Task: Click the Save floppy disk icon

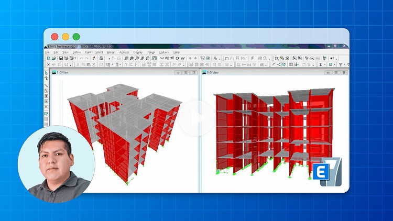Action: [x=61, y=58]
